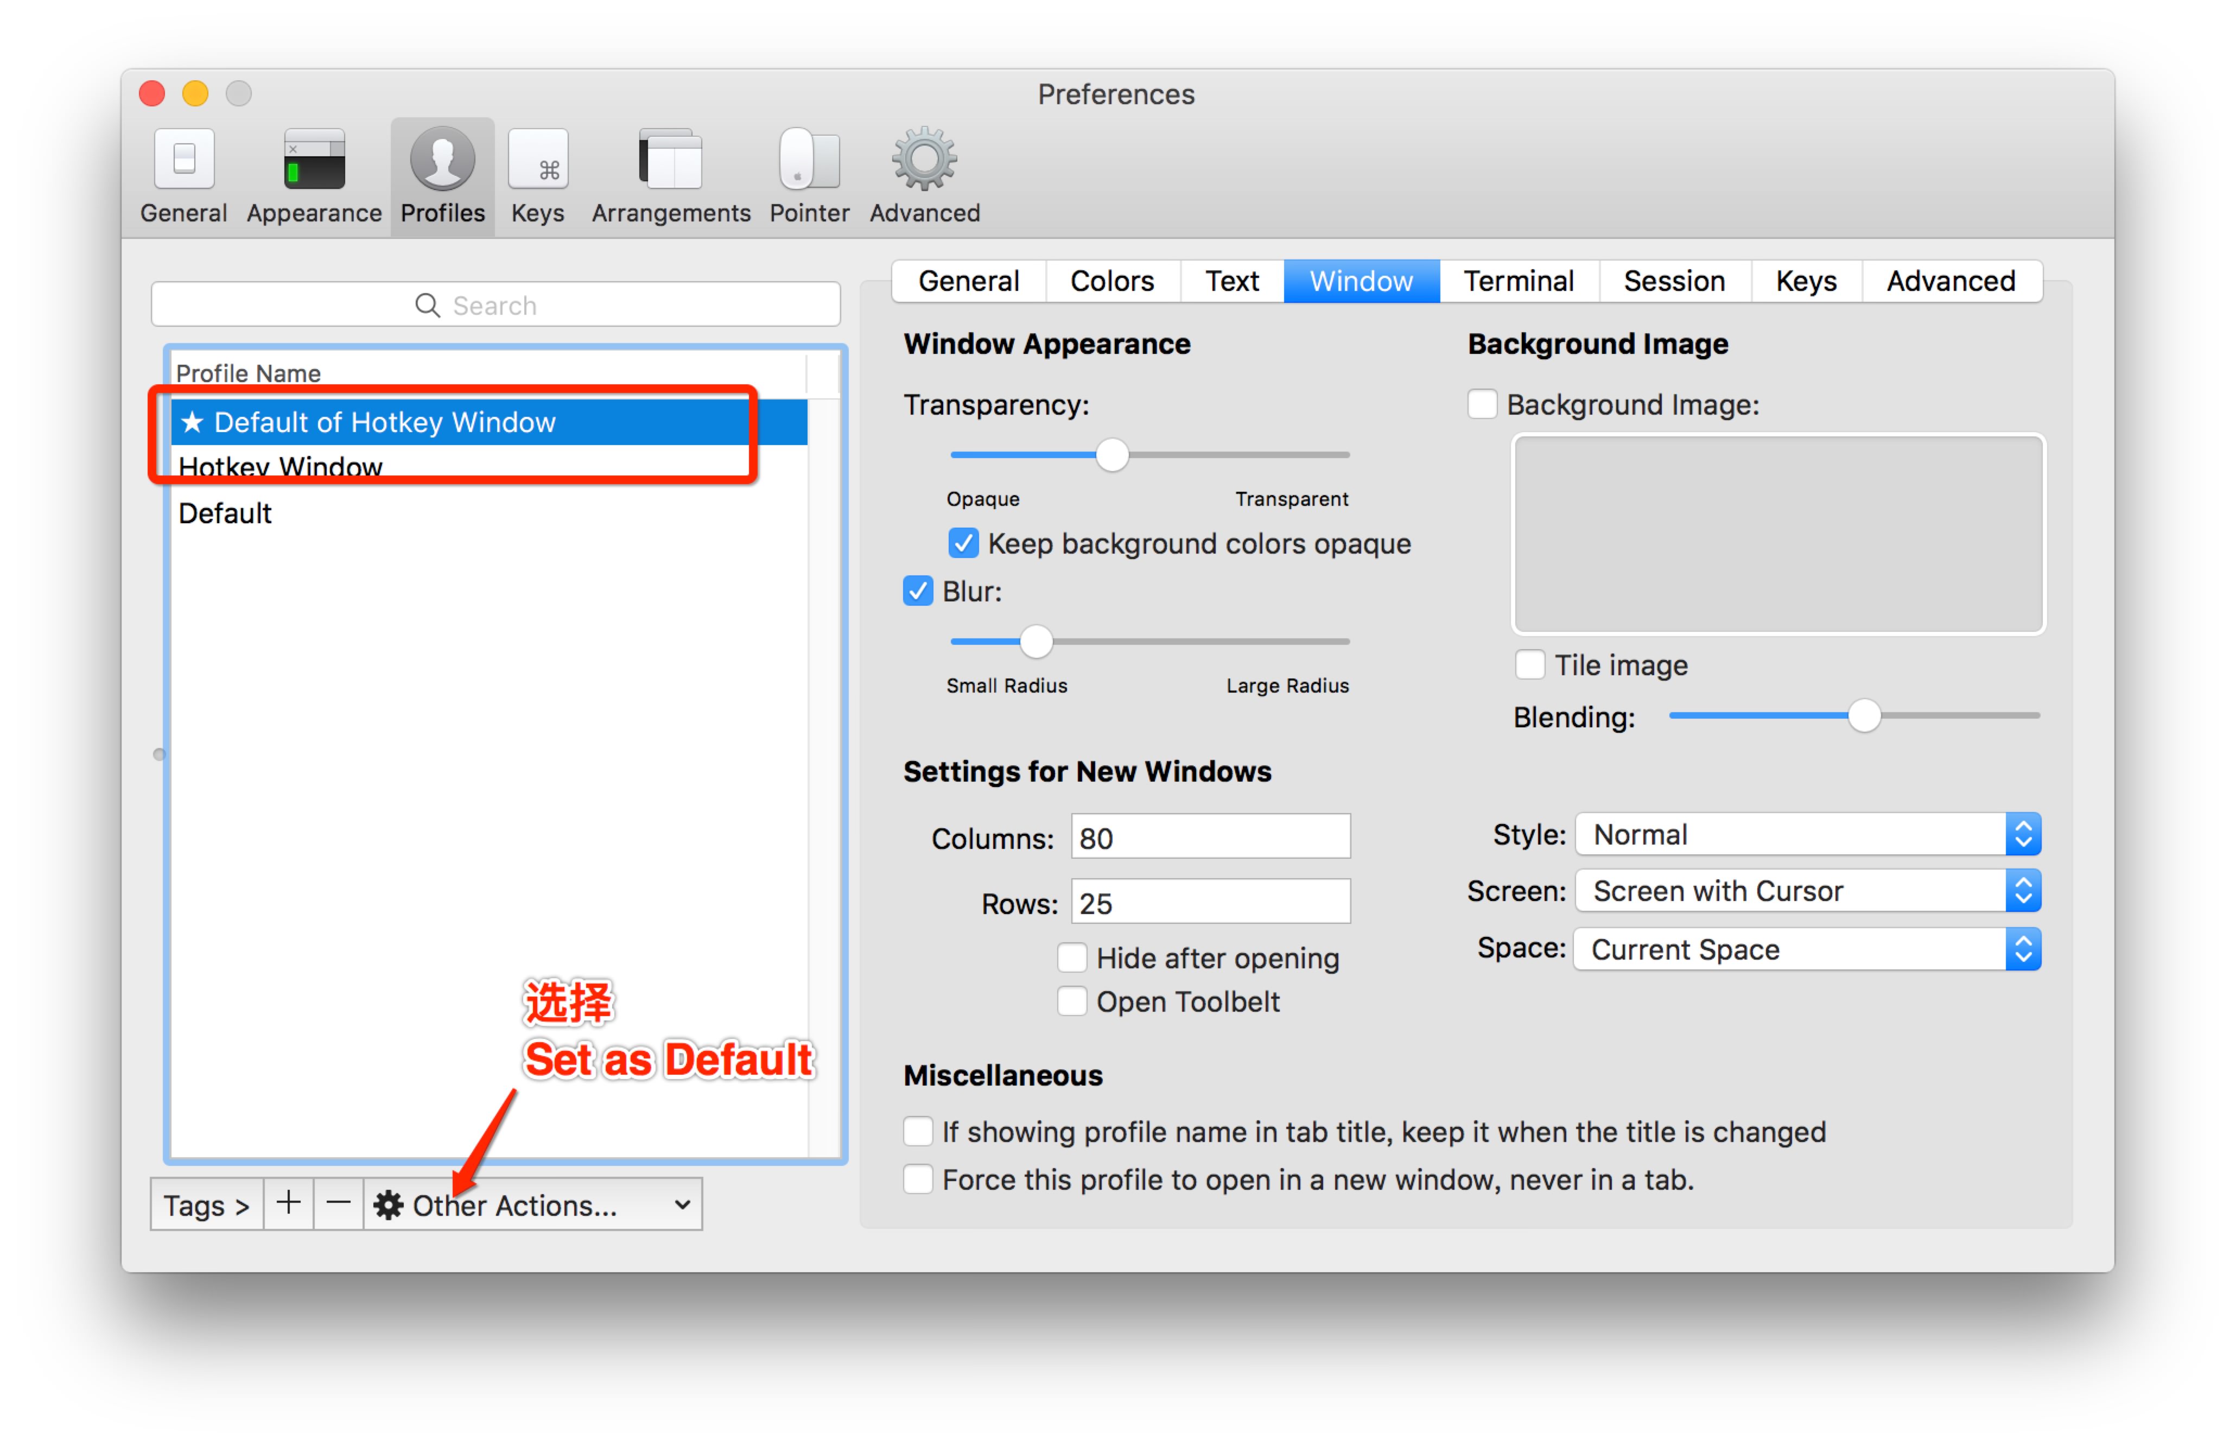
Task: Expand the Other Actions menu
Action: [532, 1204]
